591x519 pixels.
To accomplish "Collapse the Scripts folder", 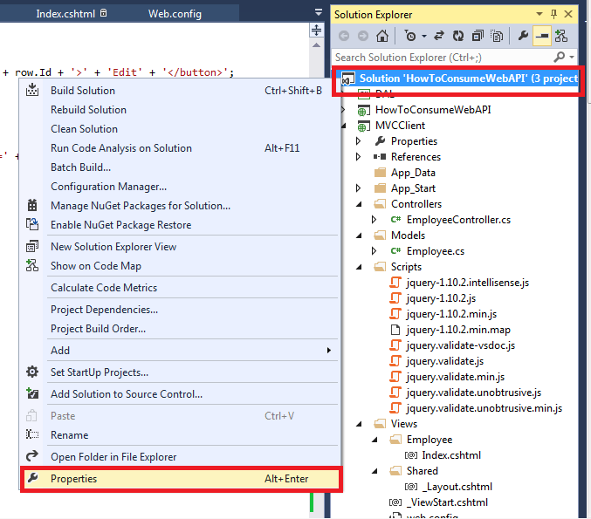I will tap(359, 267).
